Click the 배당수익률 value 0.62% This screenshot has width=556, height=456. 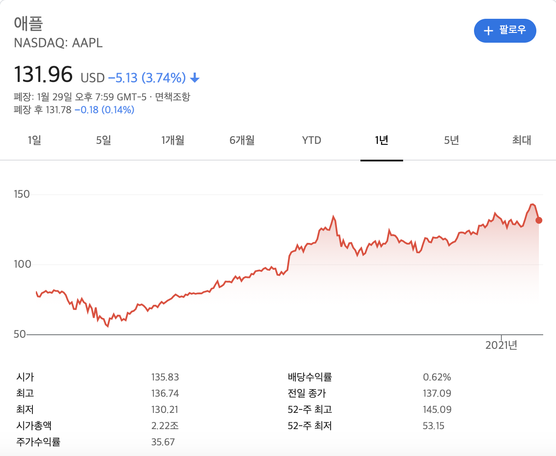(x=437, y=377)
